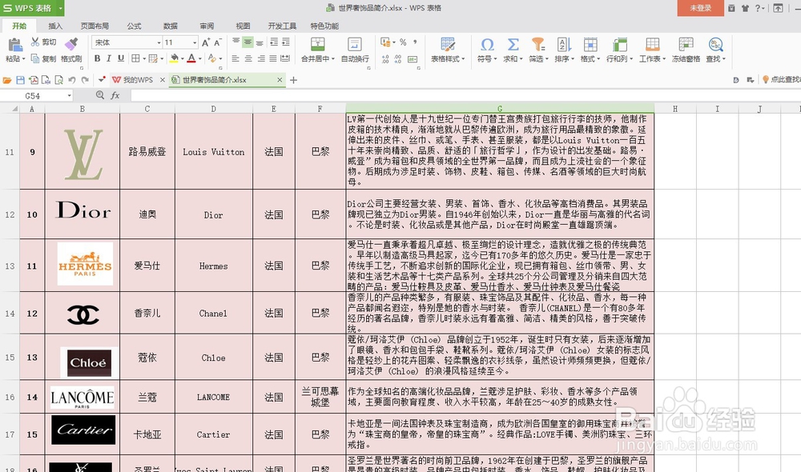Image resolution: width=801 pixels, height=472 pixels.
Task: Expand the font color dropdown arrow
Action: click(199, 58)
